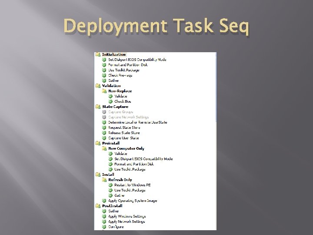The width and height of the screenshot is (313, 235).
Task: Click check icon beside Determine Local or Remote UserState
Action: (104, 122)
